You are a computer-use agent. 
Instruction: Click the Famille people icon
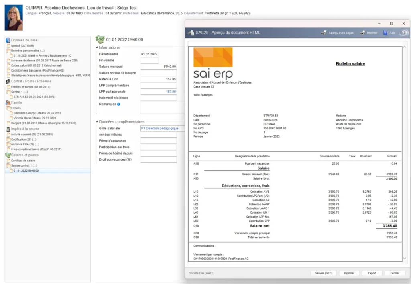pos(8,102)
